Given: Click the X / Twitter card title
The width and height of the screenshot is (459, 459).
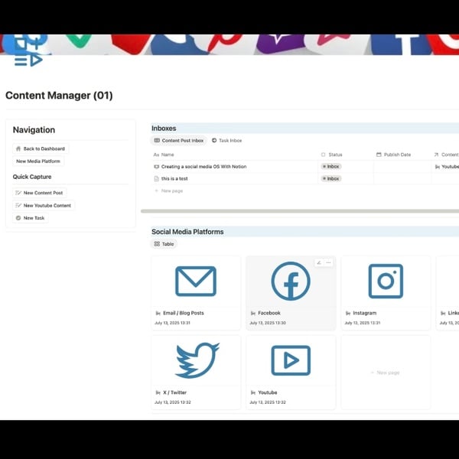Looking at the screenshot, I should pyautogui.click(x=174, y=392).
